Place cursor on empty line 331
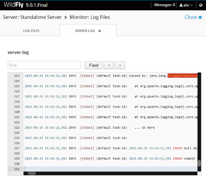The width and height of the screenshot is (206, 181). 110,169
